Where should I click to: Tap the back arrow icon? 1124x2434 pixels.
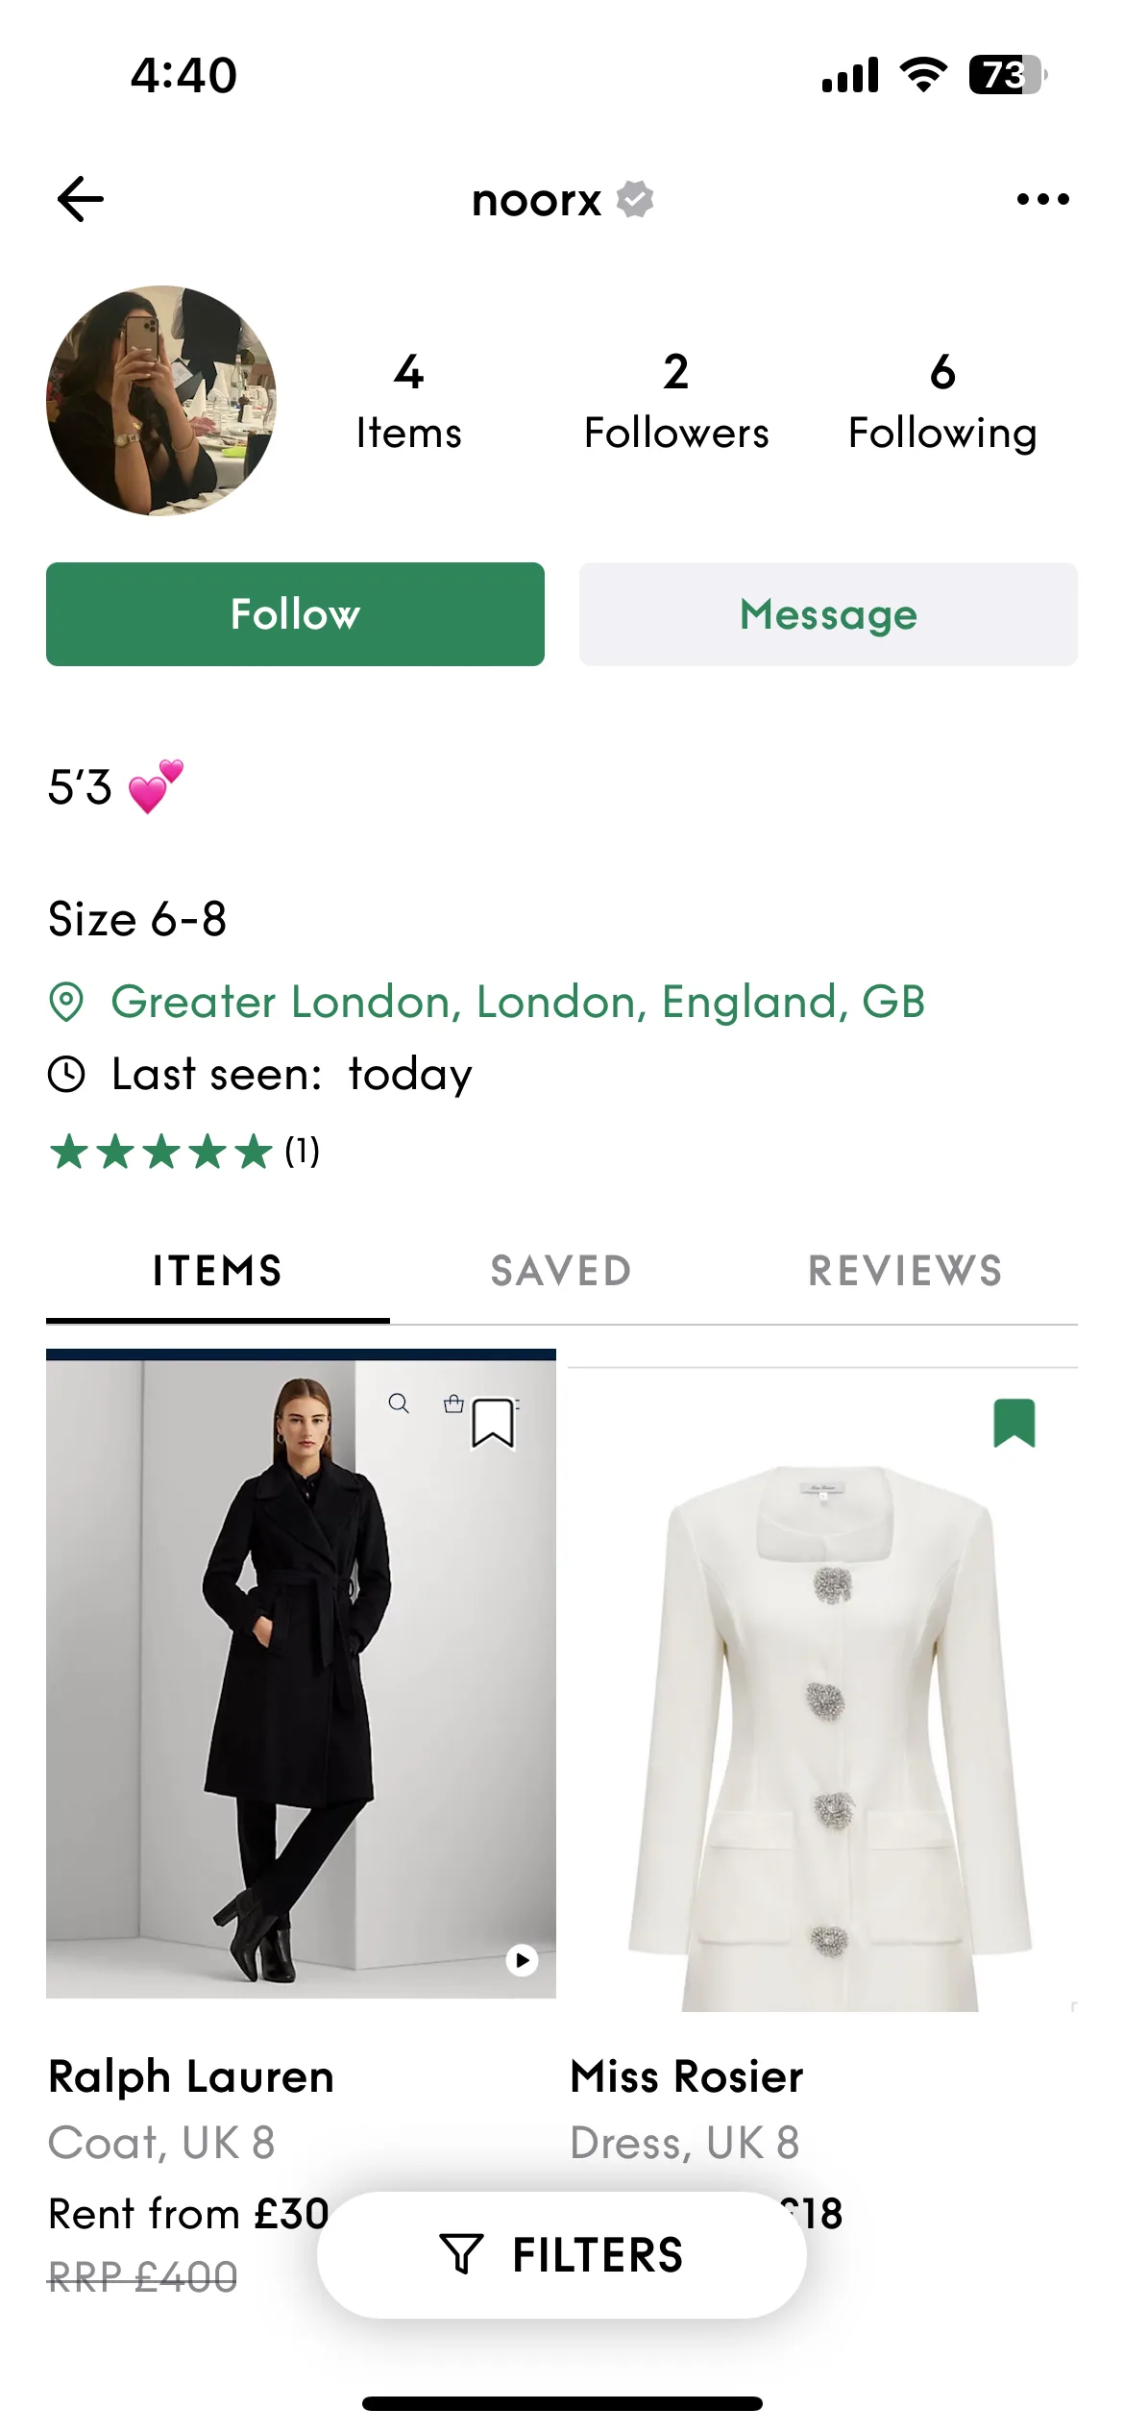81,199
